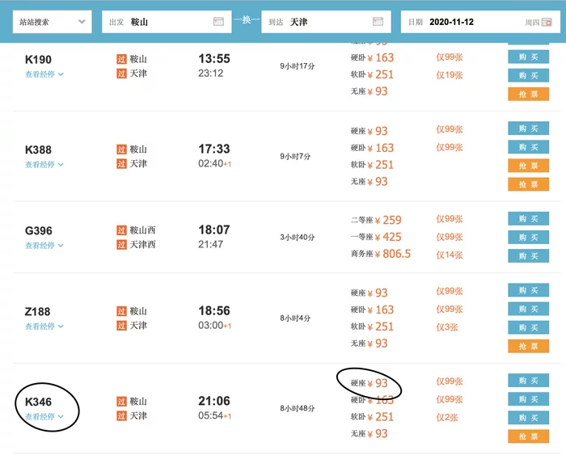Viewport: 566px width, 455px height.
Task: Click the 过 badge beside 鞍山西 for G396
Action: tap(121, 230)
